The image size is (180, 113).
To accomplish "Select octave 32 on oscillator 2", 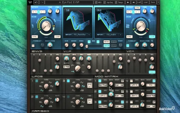I will click(128, 12).
